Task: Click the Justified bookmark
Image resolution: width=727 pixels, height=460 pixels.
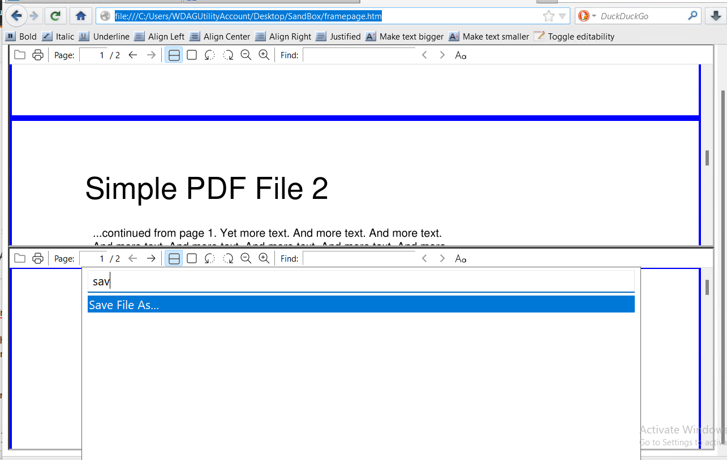Action: pos(338,36)
